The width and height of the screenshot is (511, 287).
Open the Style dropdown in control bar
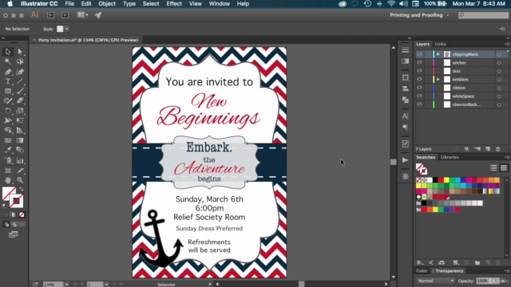(x=66, y=29)
